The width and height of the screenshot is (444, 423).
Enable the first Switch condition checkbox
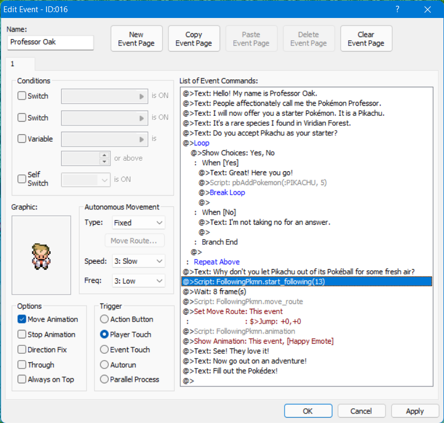coord(22,96)
